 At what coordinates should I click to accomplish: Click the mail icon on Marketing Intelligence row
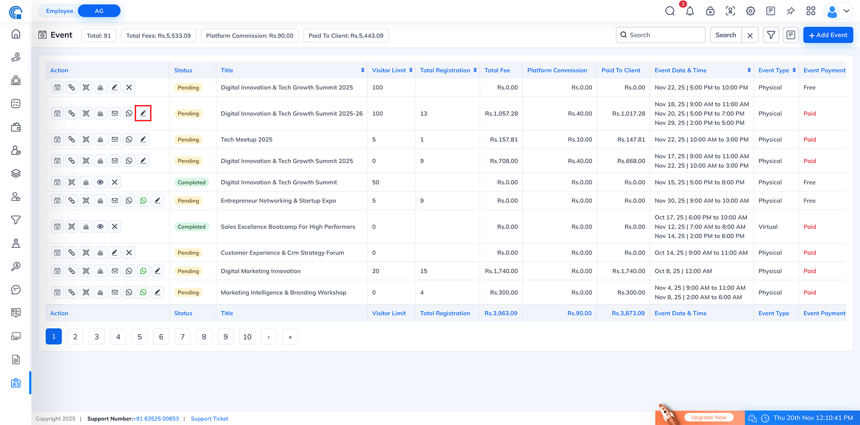(114, 292)
